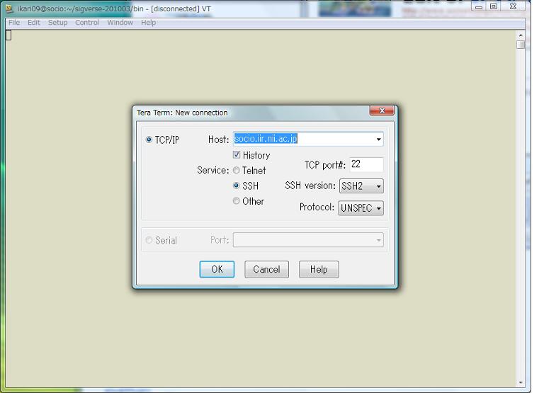
Task: Open the Protocol UNSPEC dropdown
Action: [378, 208]
